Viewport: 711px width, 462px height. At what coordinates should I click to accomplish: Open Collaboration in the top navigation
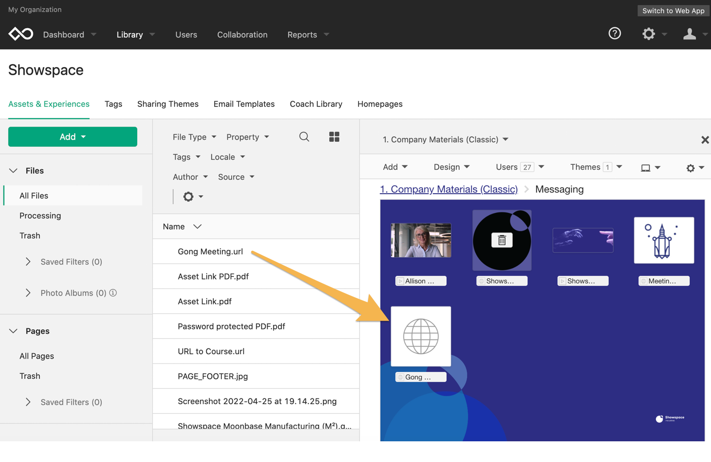click(242, 34)
